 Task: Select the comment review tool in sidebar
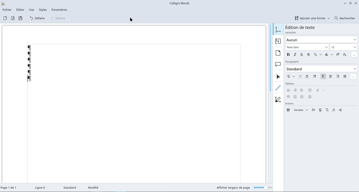coord(278,65)
